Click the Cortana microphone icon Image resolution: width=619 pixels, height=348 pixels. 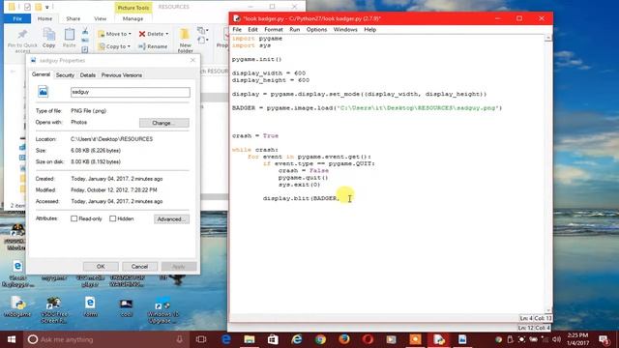click(180, 339)
